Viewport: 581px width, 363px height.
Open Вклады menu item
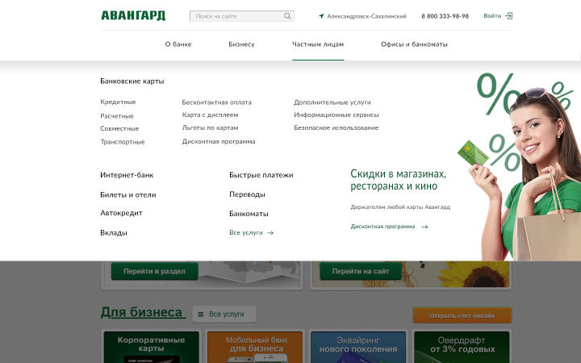(114, 233)
